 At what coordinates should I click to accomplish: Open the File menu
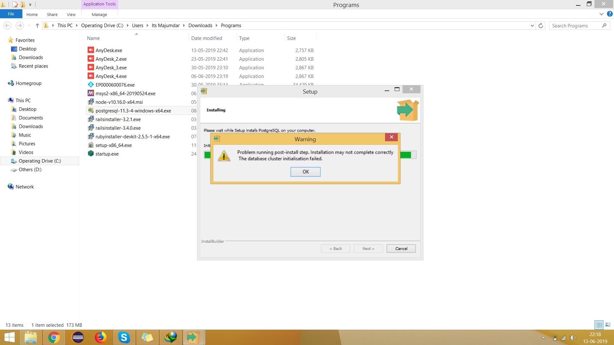click(11, 14)
